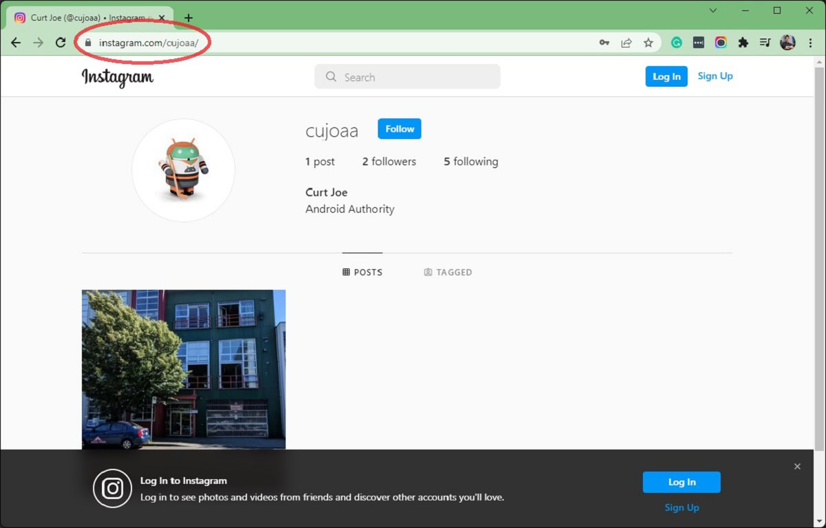Open the colorful circle extension

tap(721, 43)
